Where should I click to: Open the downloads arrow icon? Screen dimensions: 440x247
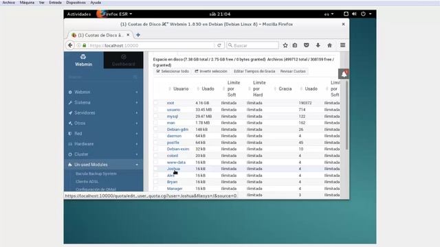pos(318,45)
